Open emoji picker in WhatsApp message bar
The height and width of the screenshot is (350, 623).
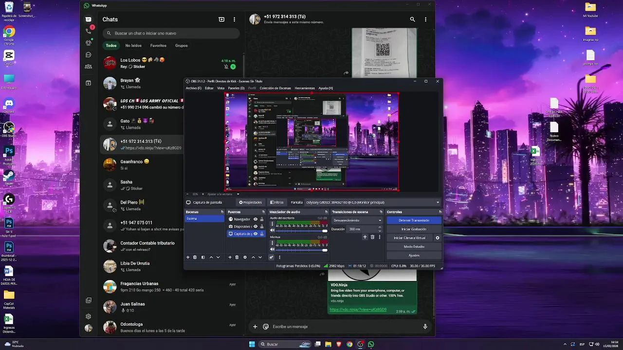pos(266,327)
